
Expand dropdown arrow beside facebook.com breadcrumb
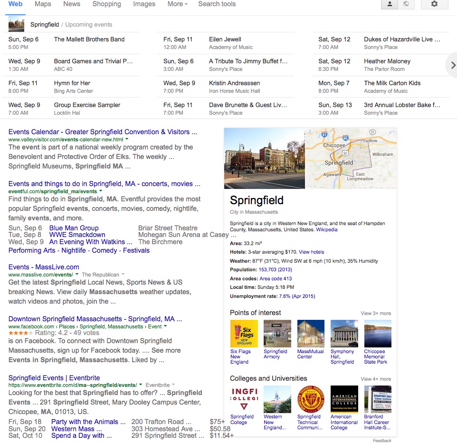(x=165, y=326)
